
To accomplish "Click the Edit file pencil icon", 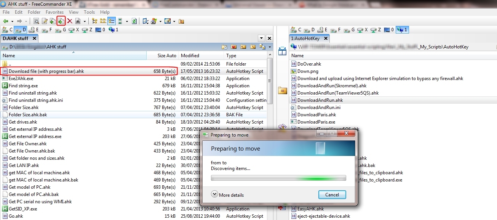I will tap(45, 21).
